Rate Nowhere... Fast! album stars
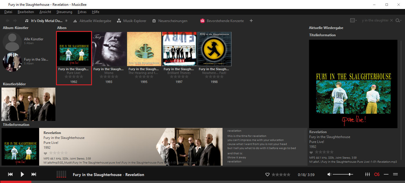 coord(214,77)
